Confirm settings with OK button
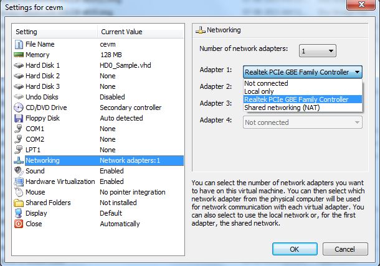Image resolution: width=380 pixels, height=266 pixels. tap(295, 249)
